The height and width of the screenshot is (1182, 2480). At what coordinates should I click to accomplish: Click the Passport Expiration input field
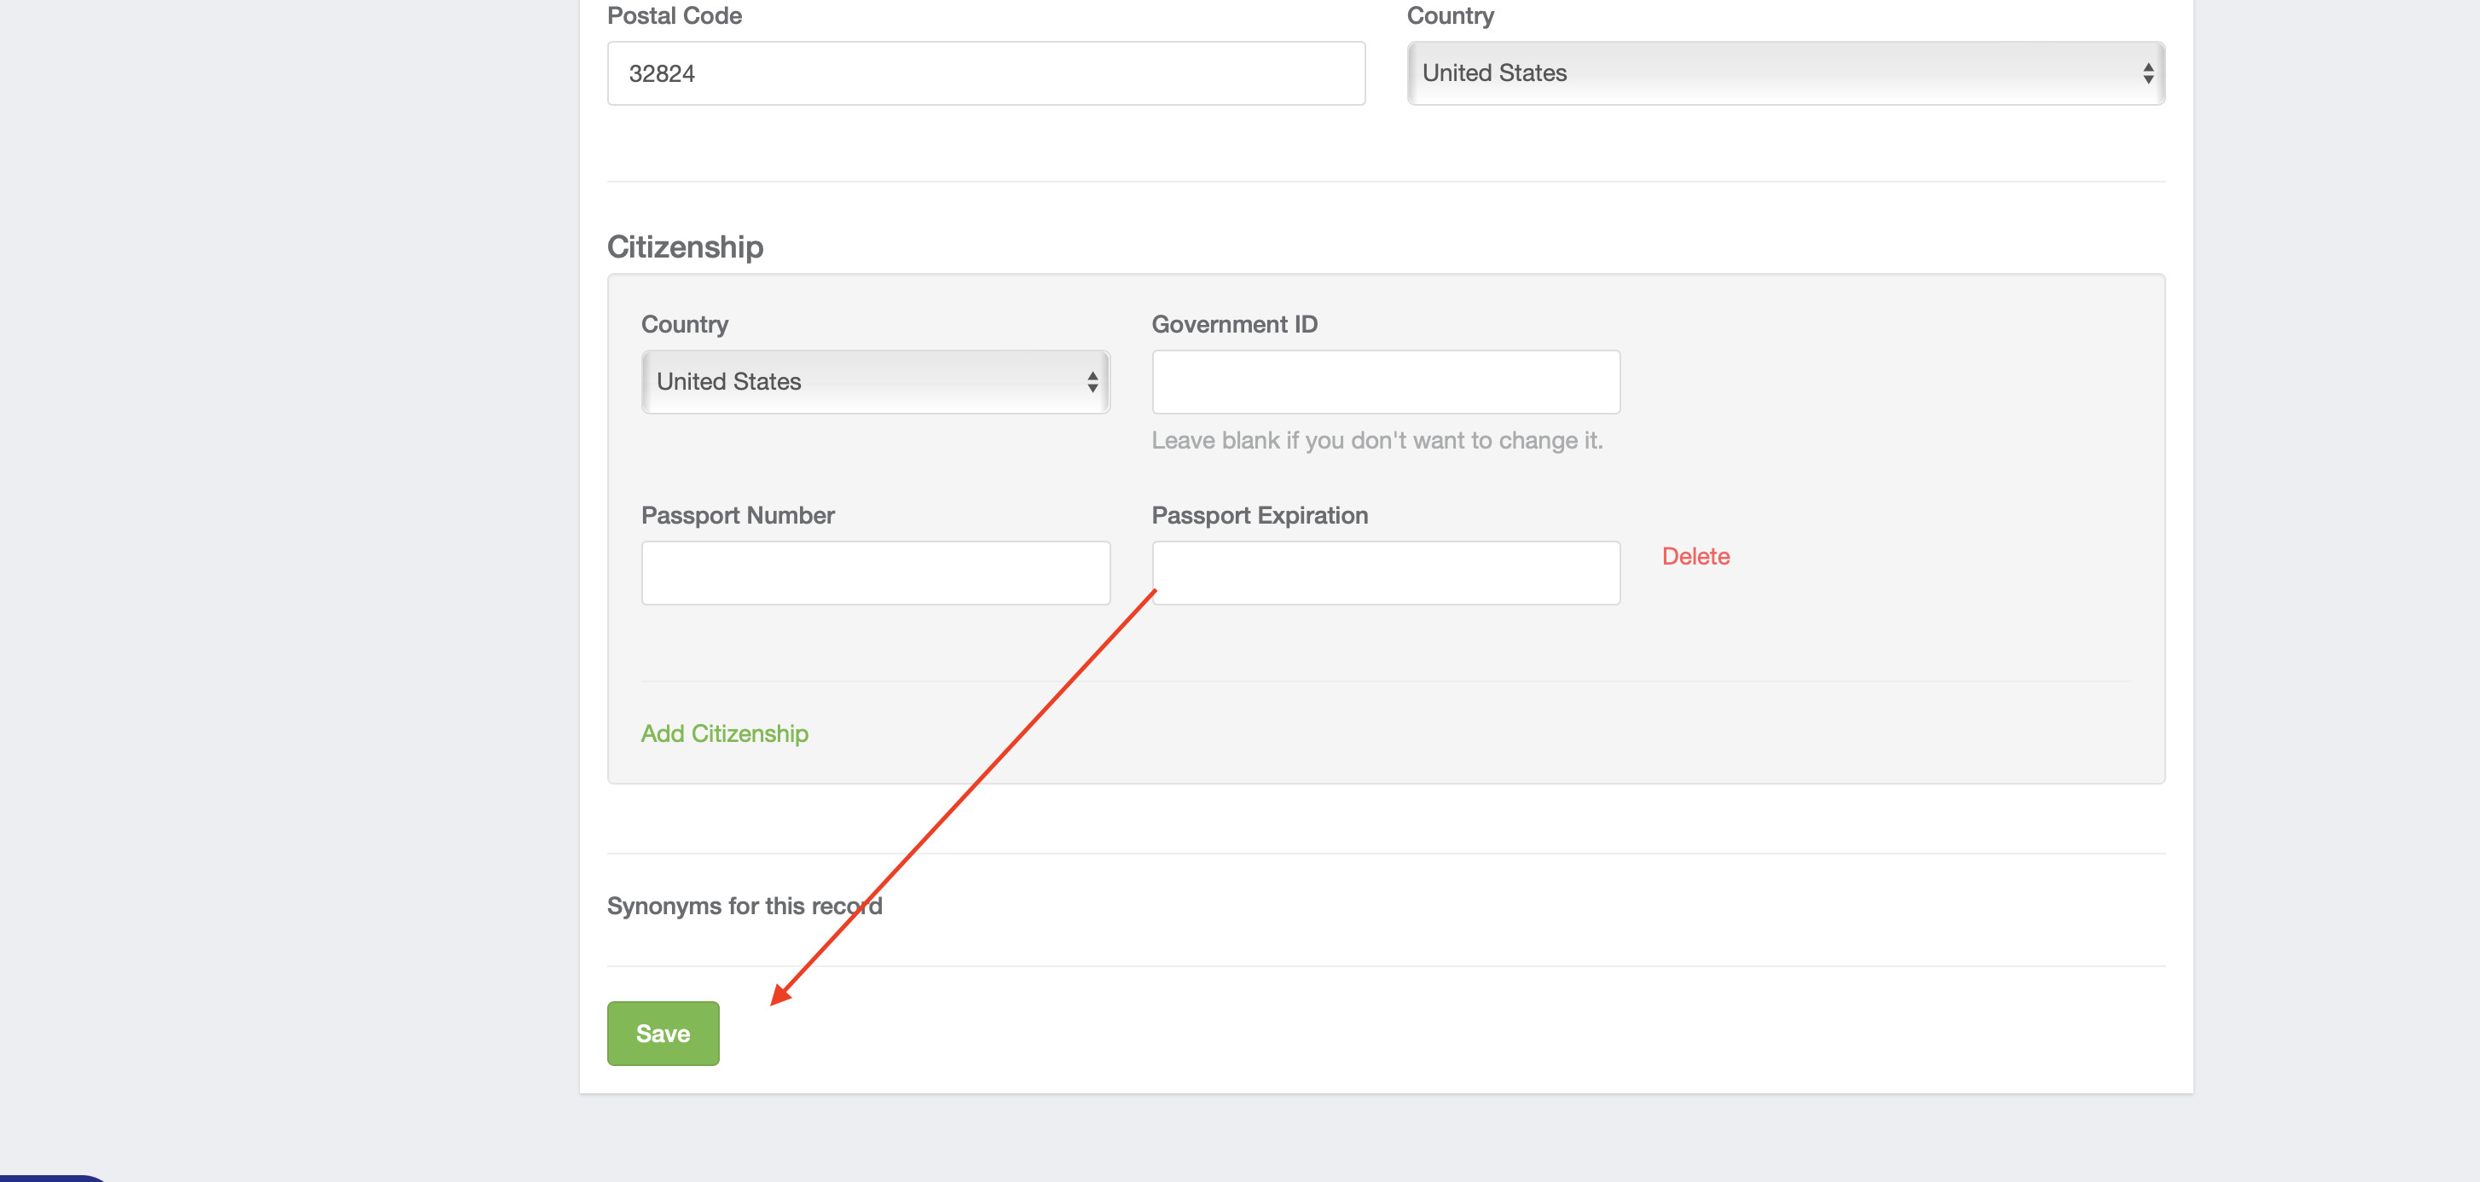[1385, 573]
